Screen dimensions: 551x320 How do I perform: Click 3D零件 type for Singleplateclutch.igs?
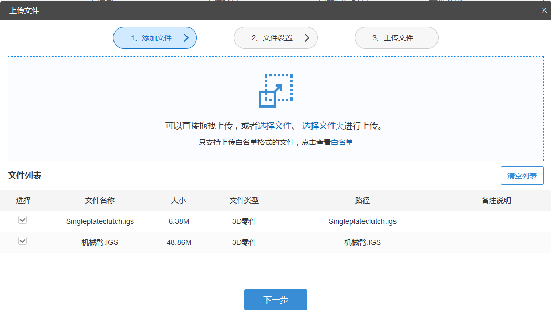(x=244, y=221)
